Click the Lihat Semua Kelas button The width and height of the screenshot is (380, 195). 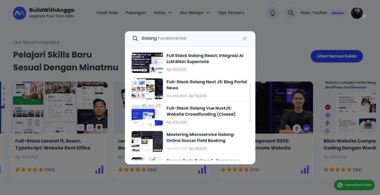coord(337,56)
